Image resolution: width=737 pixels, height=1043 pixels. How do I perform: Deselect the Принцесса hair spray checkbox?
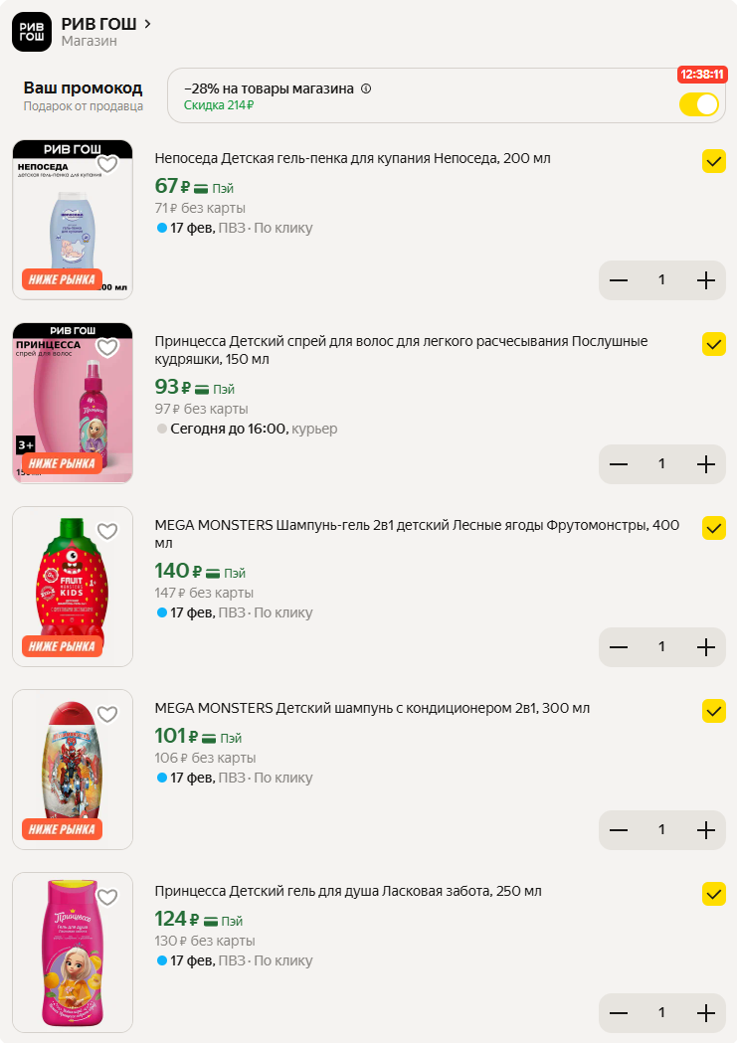pos(714,344)
